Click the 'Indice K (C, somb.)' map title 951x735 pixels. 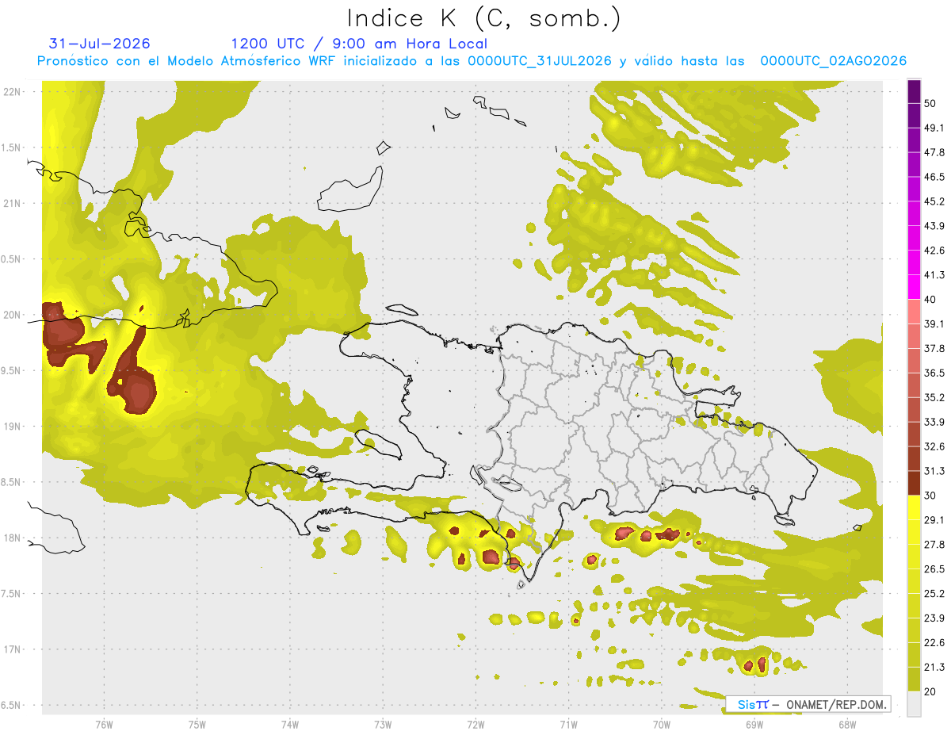coord(484,19)
